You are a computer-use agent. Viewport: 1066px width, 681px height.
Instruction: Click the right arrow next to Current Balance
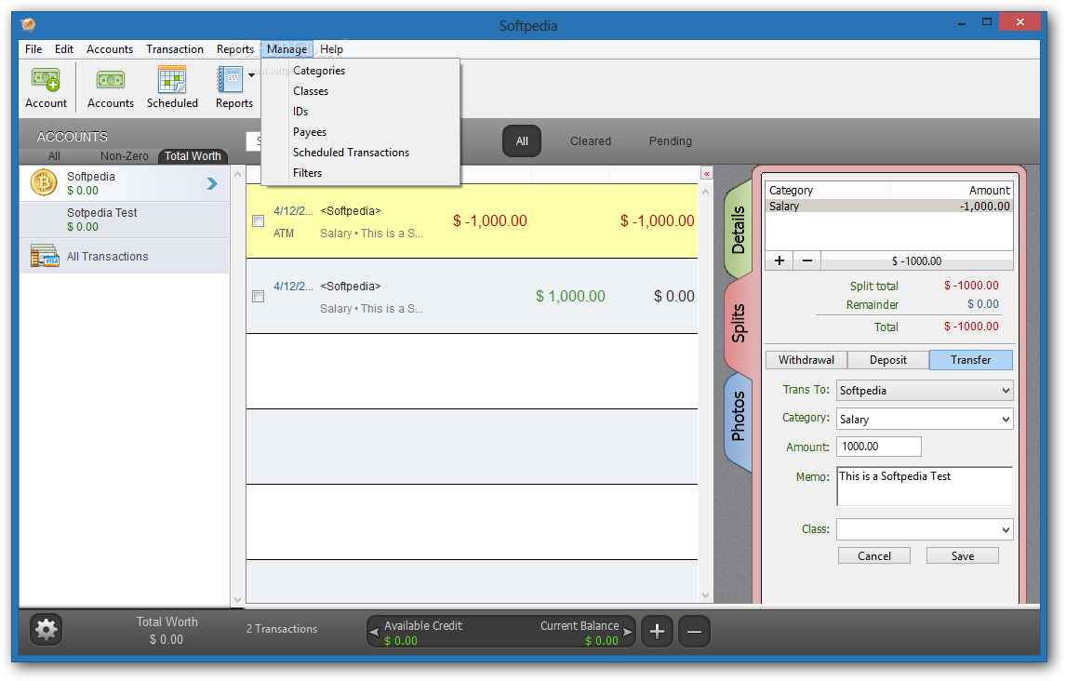pos(628,632)
